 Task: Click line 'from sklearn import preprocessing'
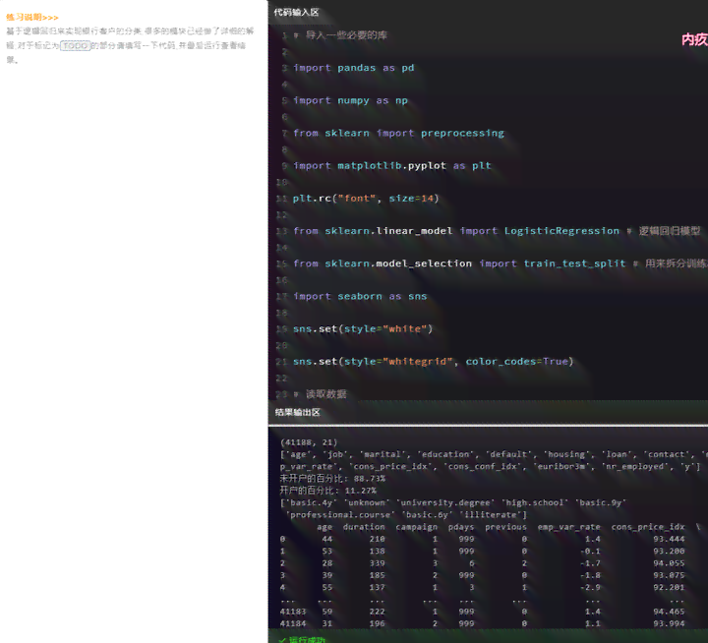(398, 133)
